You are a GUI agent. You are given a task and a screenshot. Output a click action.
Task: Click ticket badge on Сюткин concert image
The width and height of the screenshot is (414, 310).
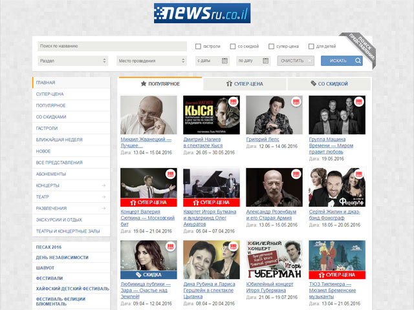(x=171, y=174)
